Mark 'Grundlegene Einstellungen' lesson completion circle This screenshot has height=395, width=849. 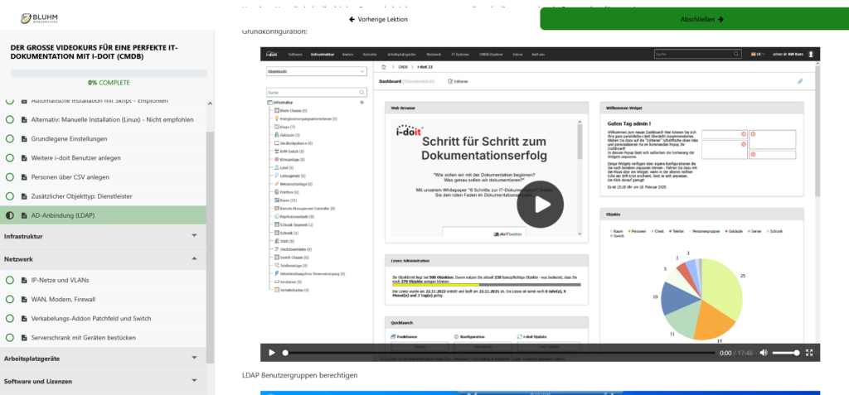pos(10,138)
